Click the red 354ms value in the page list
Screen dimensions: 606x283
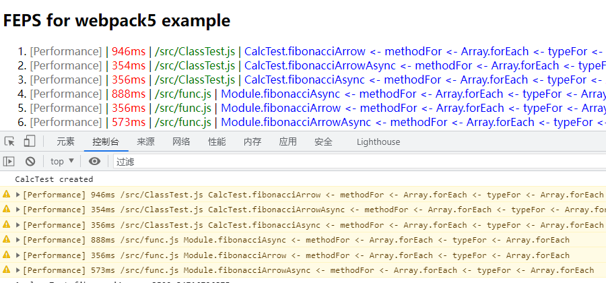(x=129, y=66)
